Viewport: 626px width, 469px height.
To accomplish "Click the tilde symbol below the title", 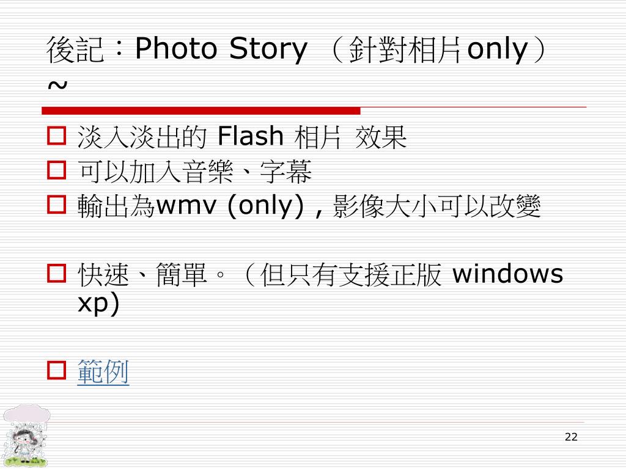I will click(57, 85).
